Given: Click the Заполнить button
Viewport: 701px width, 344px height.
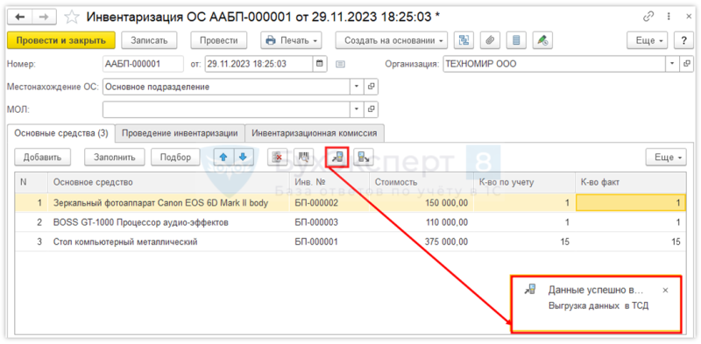Looking at the screenshot, I should pos(115,157).
